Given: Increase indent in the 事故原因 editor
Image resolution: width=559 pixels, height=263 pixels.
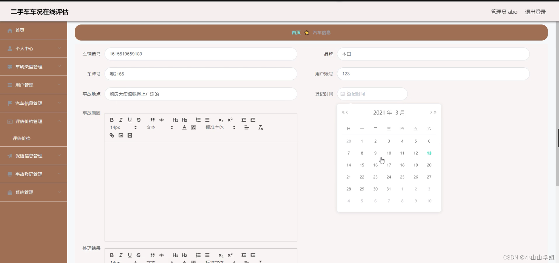Looking at the screenshot, I should tap(253, 120).
